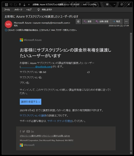Click the サブスクリプション ID text line
Viewport: 134px width, 156px height.
click(x=55, y=72)
